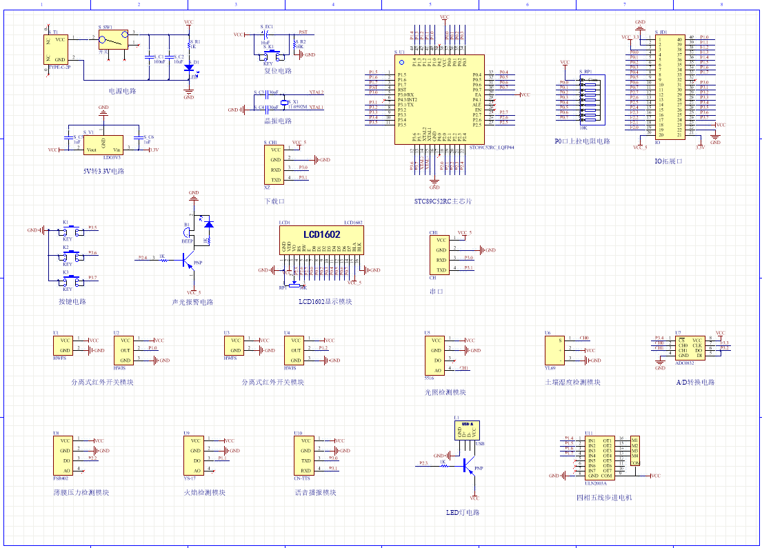This screenshot has width=762, height=548.
Task: Select the IO expansion header S_JD1
Action: coord(670,87)
